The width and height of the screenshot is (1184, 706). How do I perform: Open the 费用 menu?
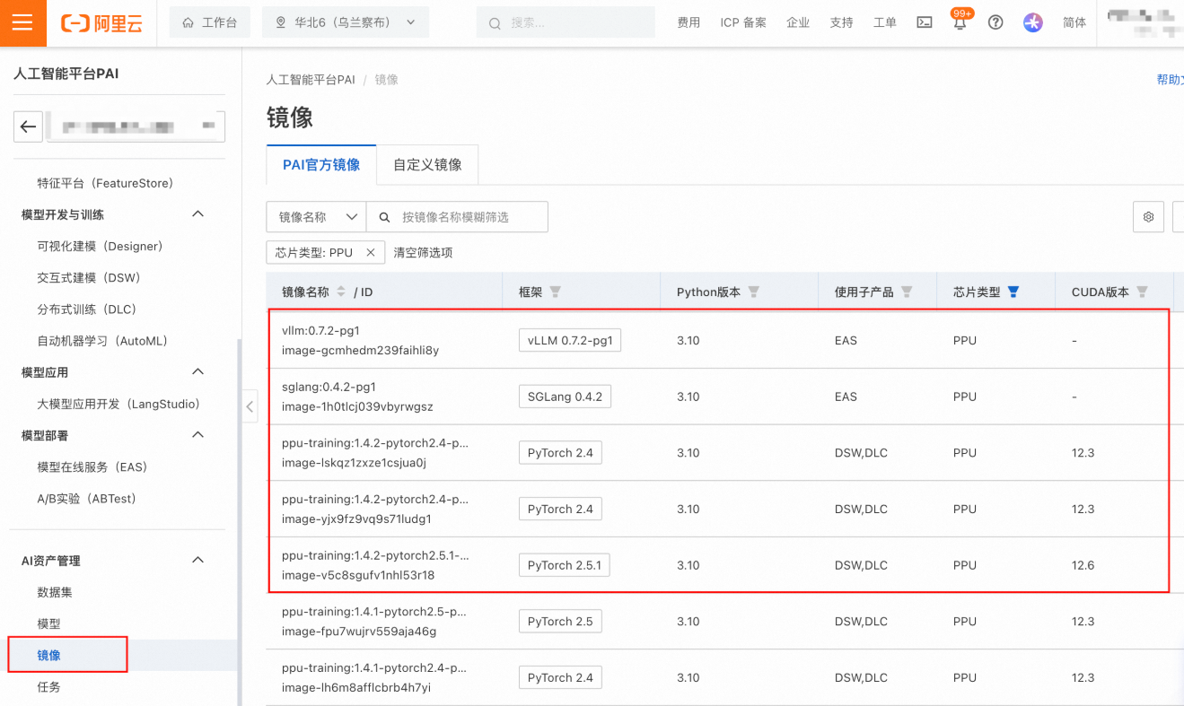[688, 22]
